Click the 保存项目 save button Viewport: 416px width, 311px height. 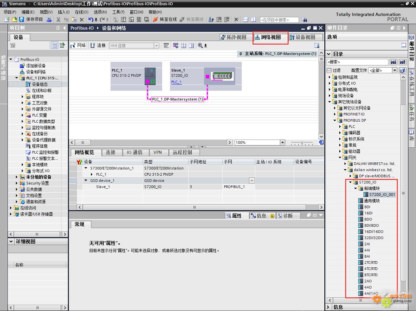[x=31, y=20]
